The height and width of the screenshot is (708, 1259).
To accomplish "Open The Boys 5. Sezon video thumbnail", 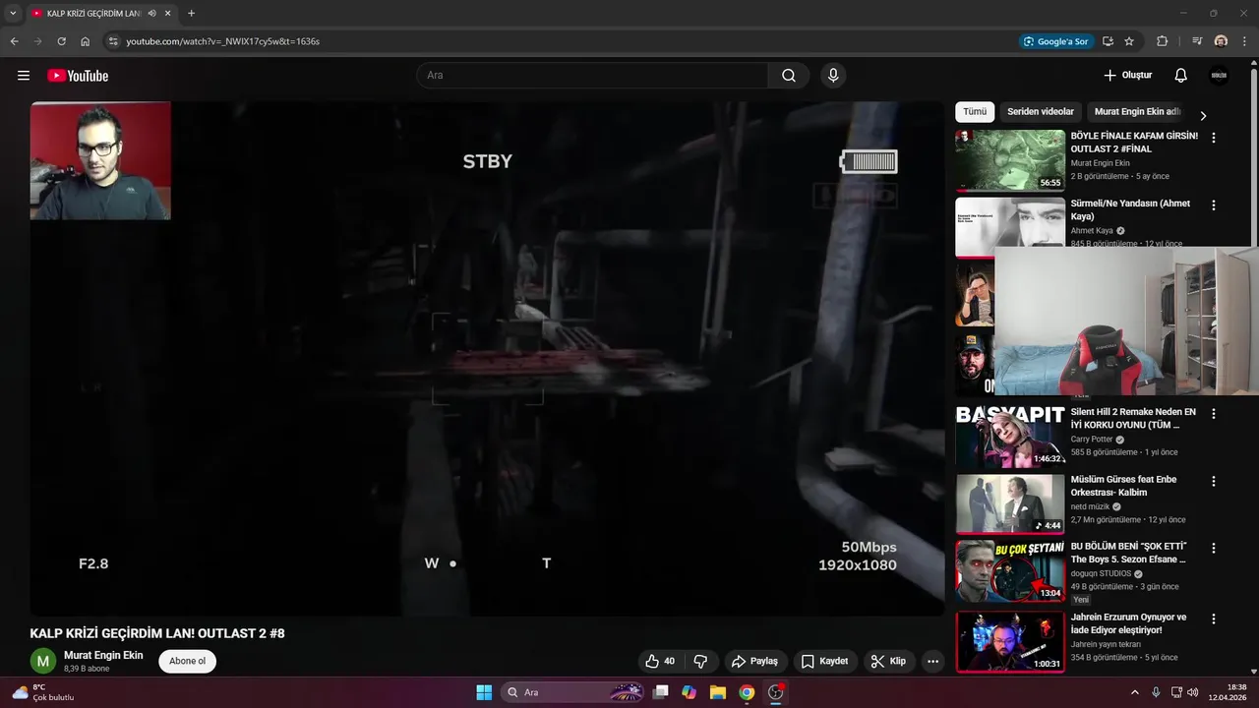I will pyautogui.click(x=1010, y=570).
